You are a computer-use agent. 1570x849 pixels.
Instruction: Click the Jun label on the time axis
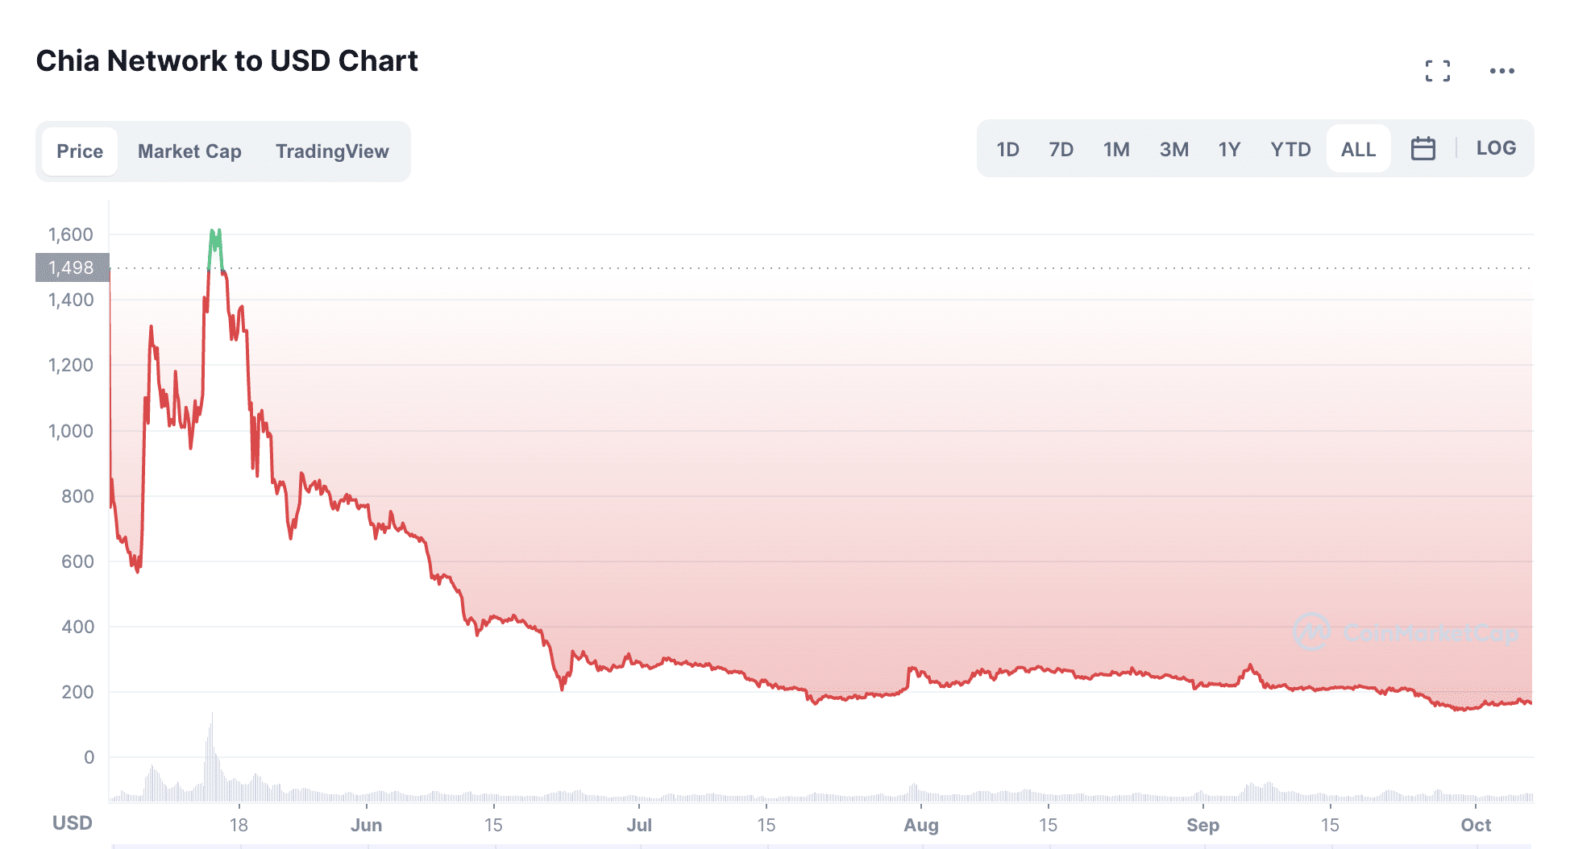coord(366,825)
